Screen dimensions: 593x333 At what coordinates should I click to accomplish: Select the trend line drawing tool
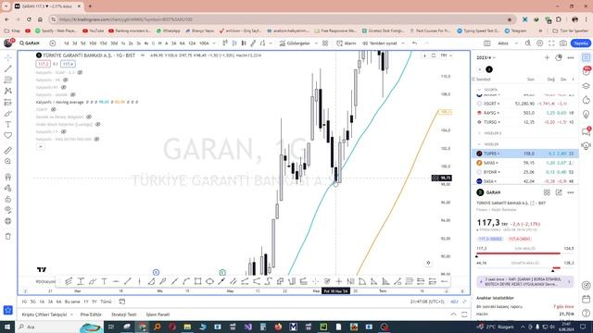pos(8,68)
